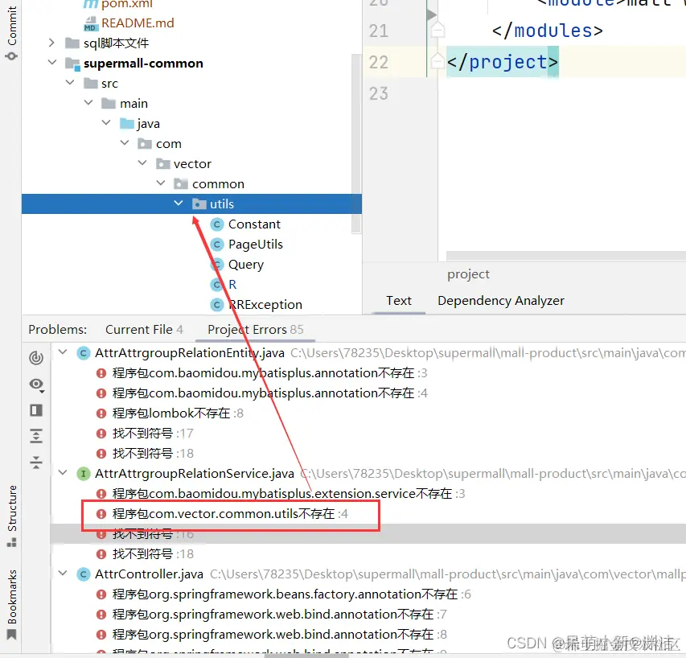Click the PageUtils class icon
This screenshot has height=658, width=686.
217,245
